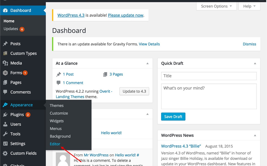
Task: Click the Update to 4.3 button
Action: pos(134,91)
